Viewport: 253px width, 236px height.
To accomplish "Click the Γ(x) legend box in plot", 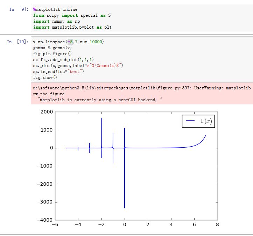I will [x=198, y=121].
